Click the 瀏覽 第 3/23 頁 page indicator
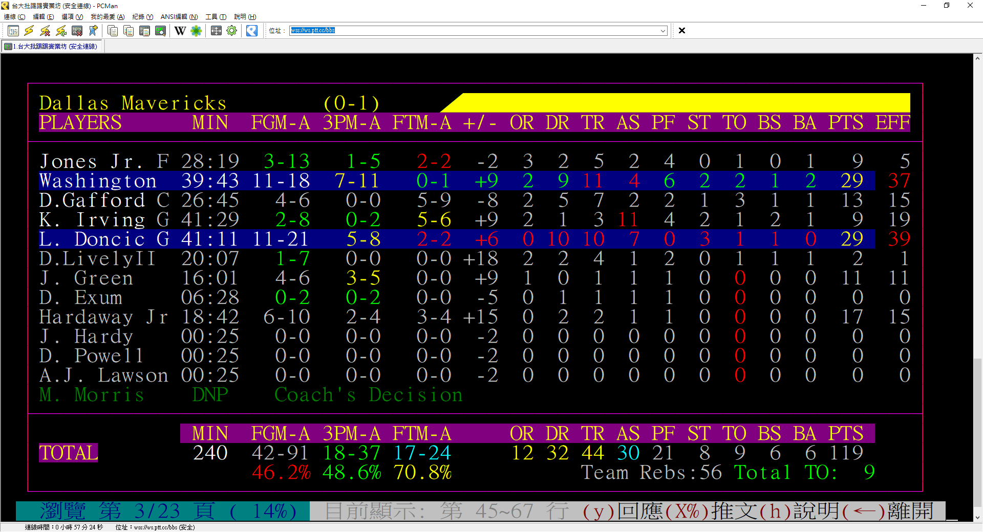Screen dimensions: 983x532 click(163, 511)
